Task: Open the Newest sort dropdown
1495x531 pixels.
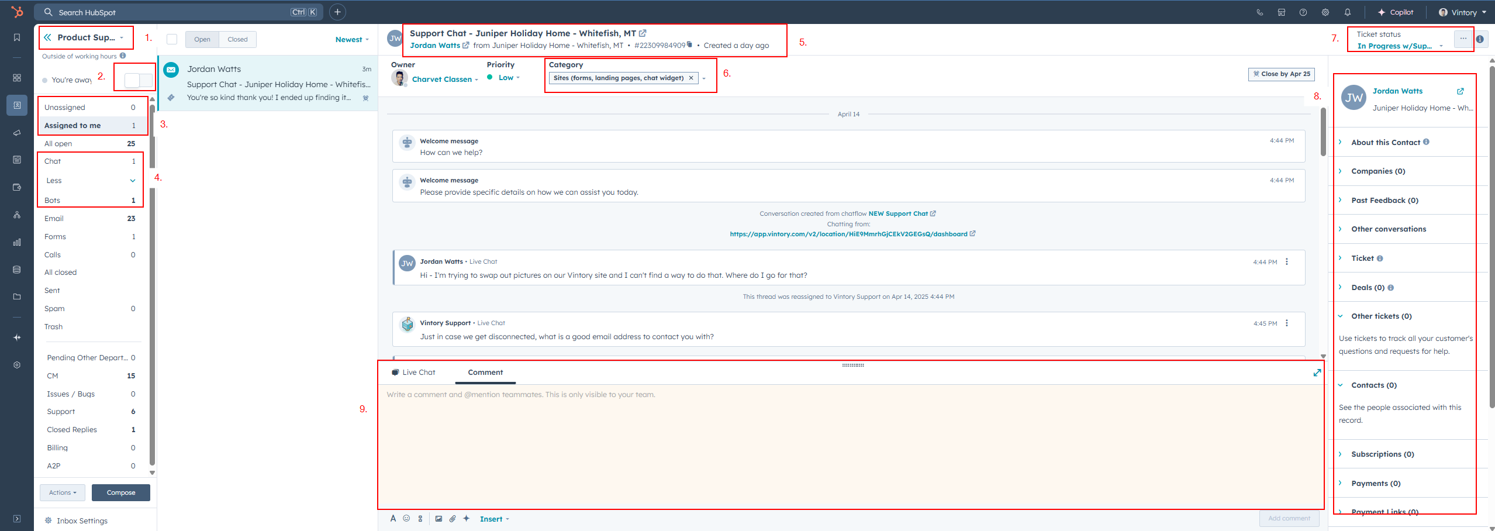Action: (352, 40)
